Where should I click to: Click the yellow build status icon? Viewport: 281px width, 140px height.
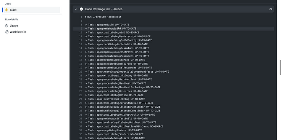(x=6, y=10)
